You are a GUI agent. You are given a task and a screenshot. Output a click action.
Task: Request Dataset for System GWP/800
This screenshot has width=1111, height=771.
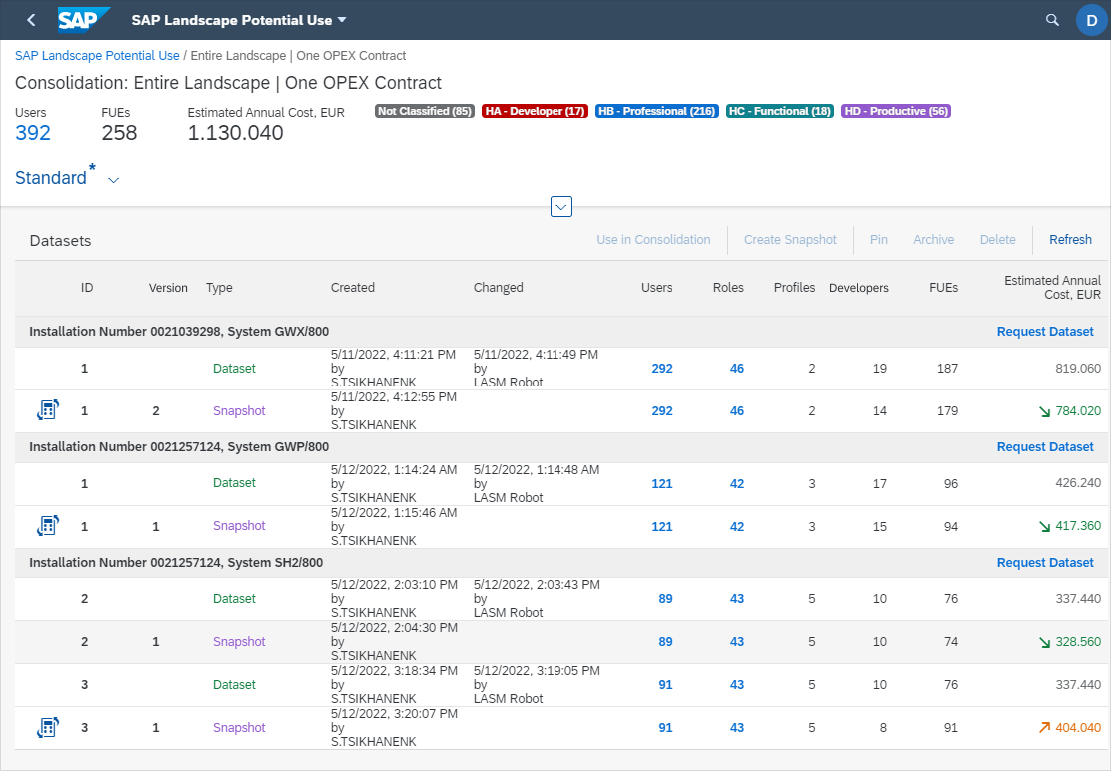pyautogui.click(x=1045, y=447)
